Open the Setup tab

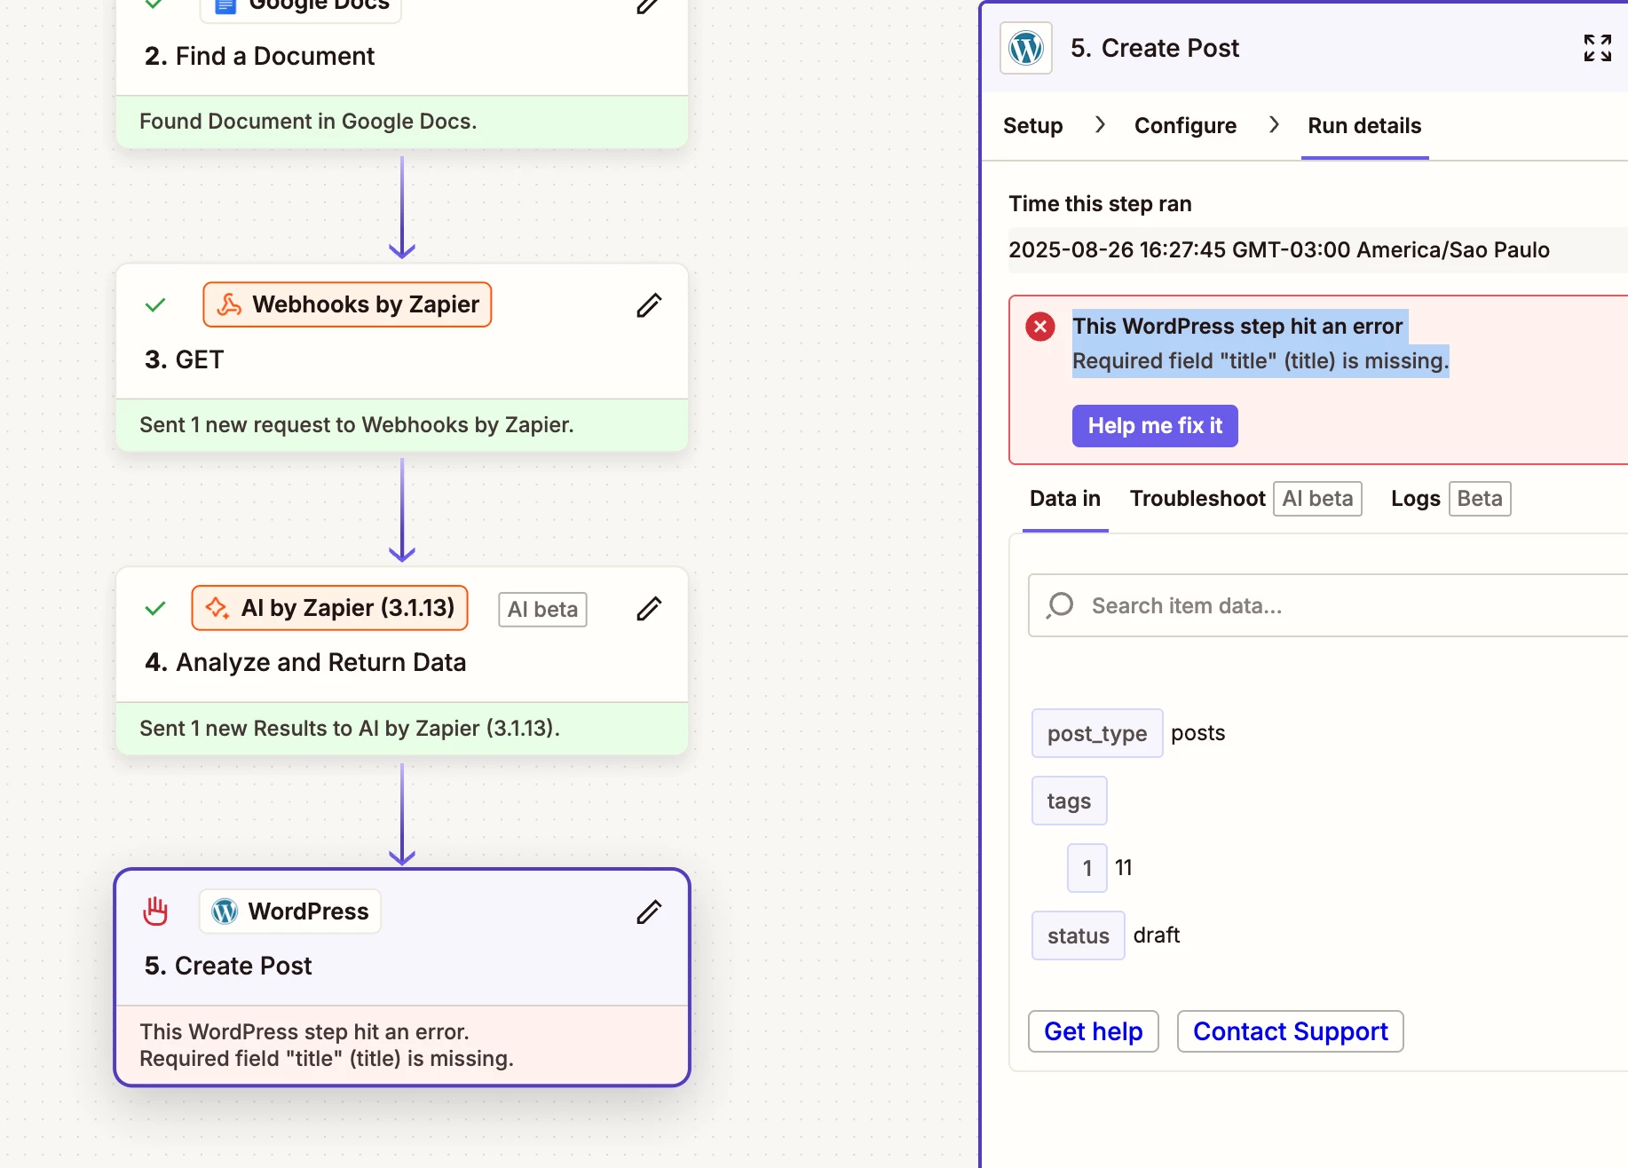1032,126
